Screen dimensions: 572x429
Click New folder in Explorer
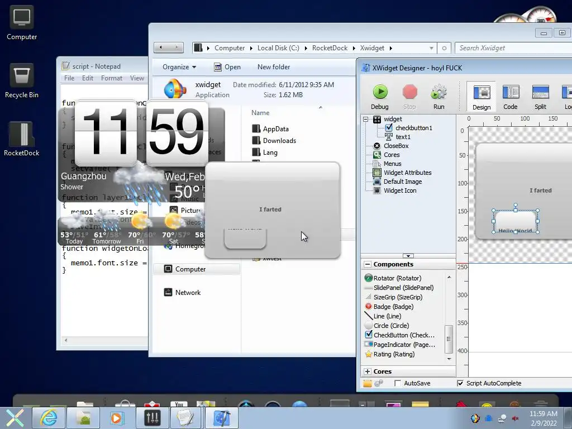[274, 67]
